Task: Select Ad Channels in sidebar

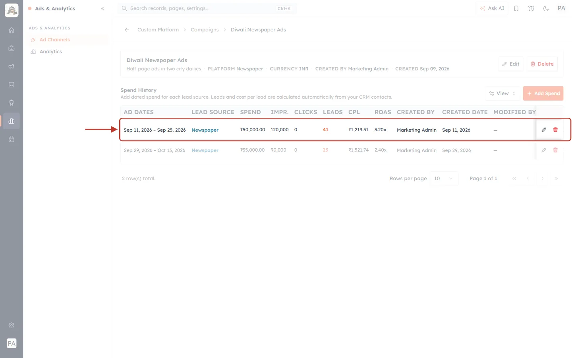Action: click(68, 40)
